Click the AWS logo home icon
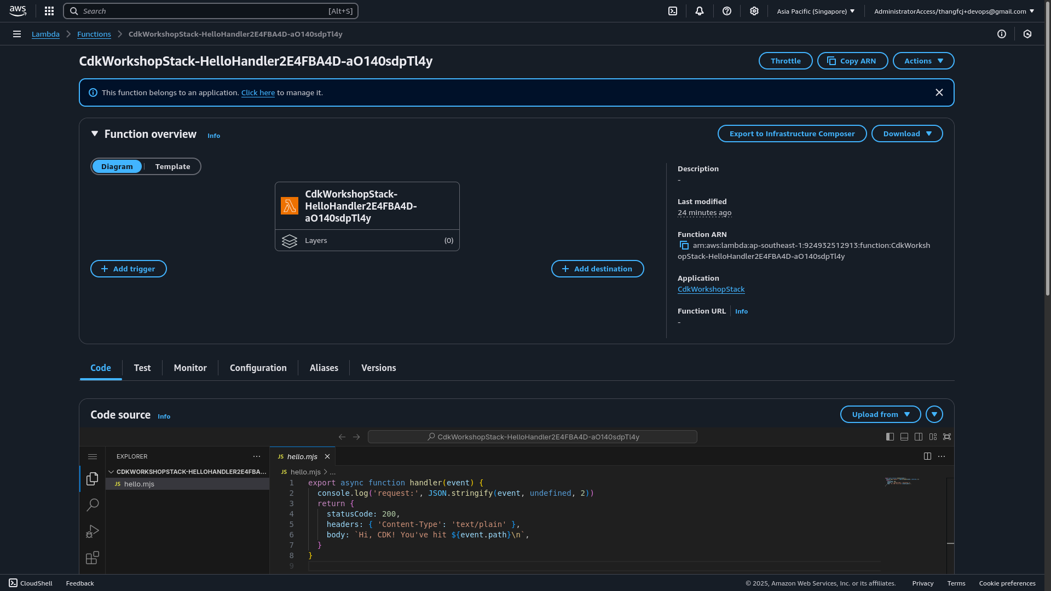Viewport: 1051px width, 591px height. 18,11
